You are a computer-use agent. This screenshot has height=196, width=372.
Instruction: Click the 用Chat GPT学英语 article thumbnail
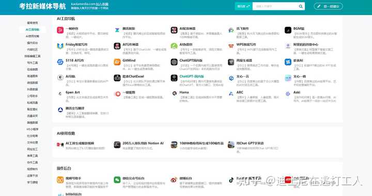231,144
